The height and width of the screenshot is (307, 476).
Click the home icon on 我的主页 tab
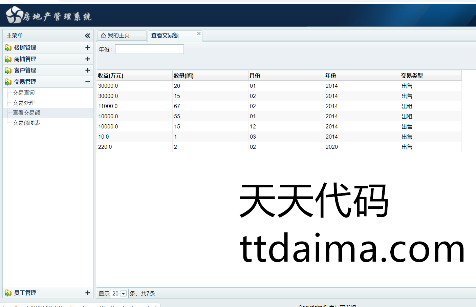tap(104, 36)
